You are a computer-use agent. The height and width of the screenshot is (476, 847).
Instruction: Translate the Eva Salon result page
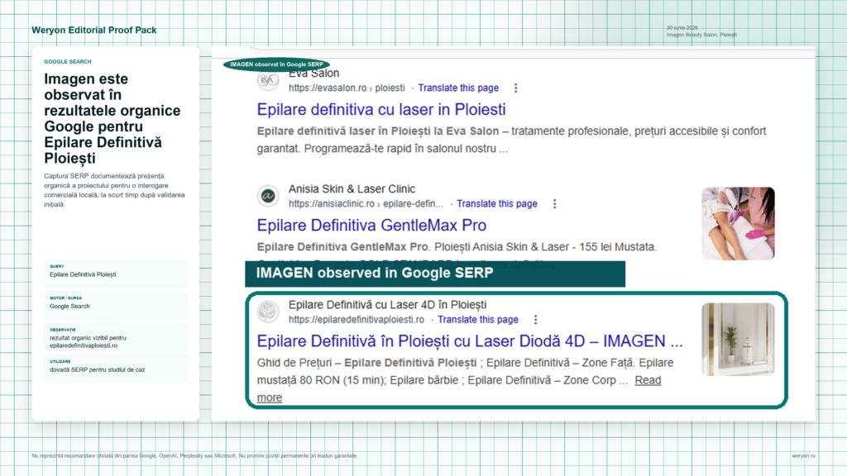(458, 88)
